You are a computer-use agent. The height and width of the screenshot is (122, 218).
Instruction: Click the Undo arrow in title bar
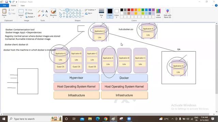[10, 2]
